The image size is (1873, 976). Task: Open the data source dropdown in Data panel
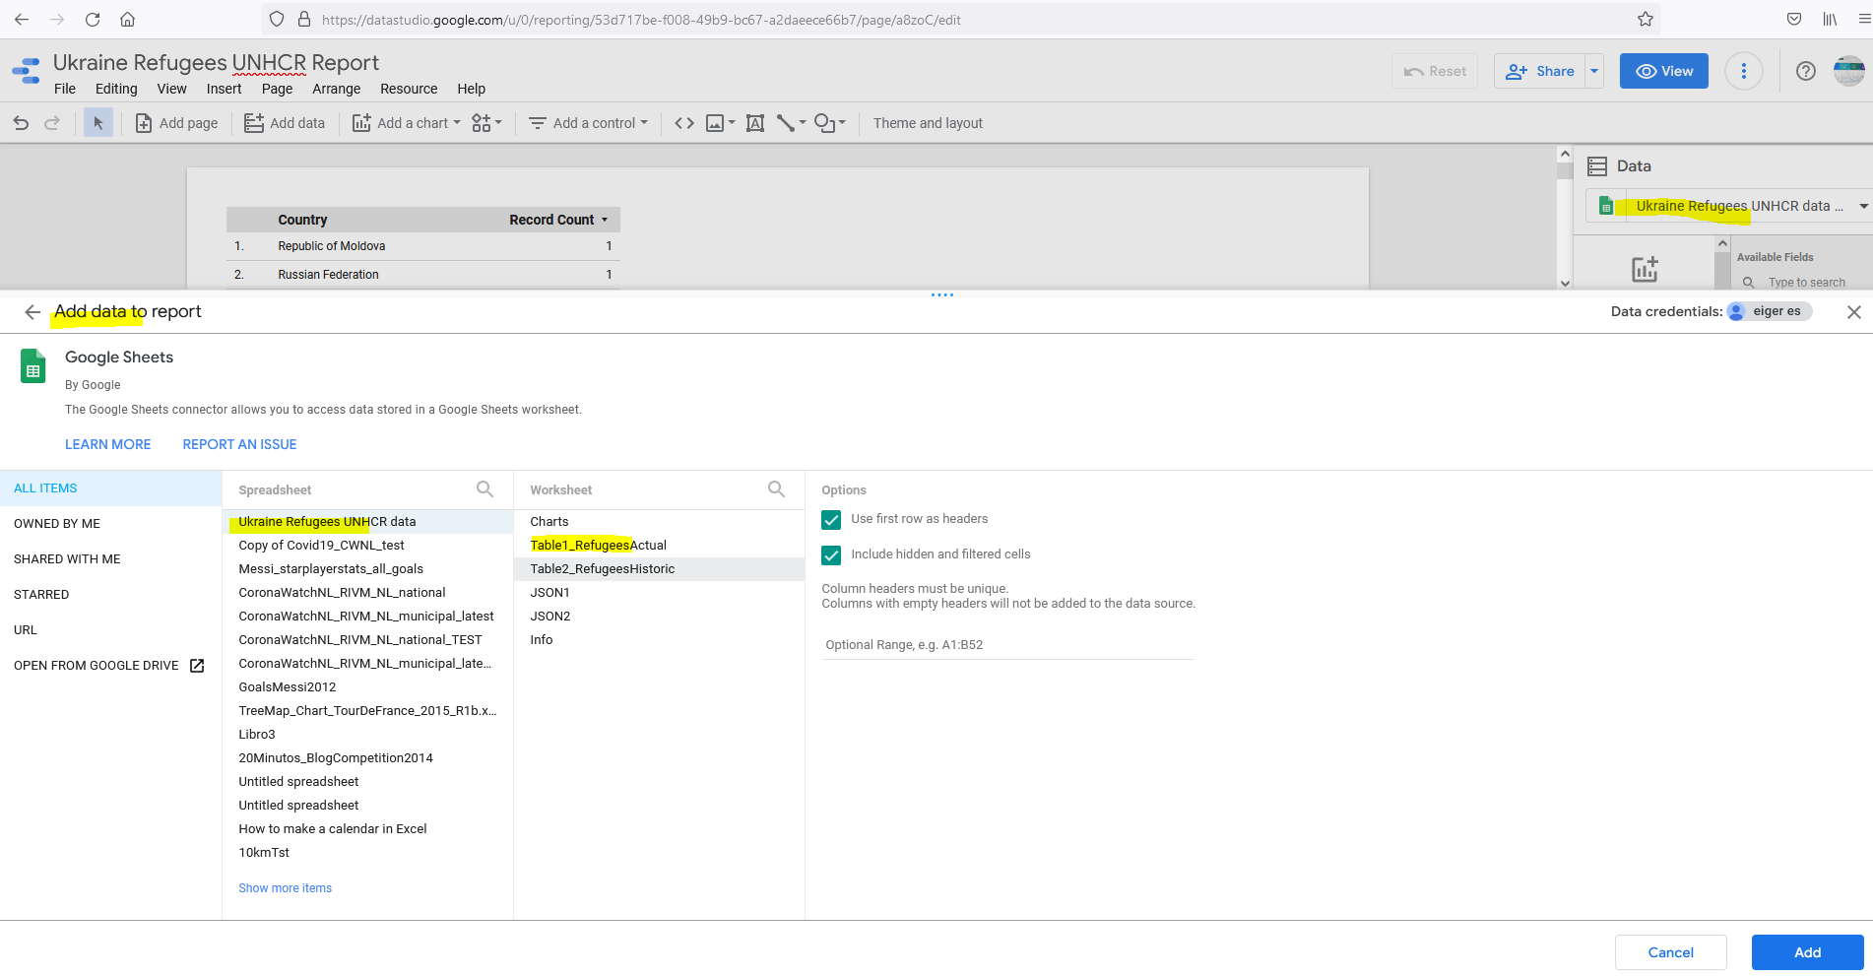(1730, 206)
